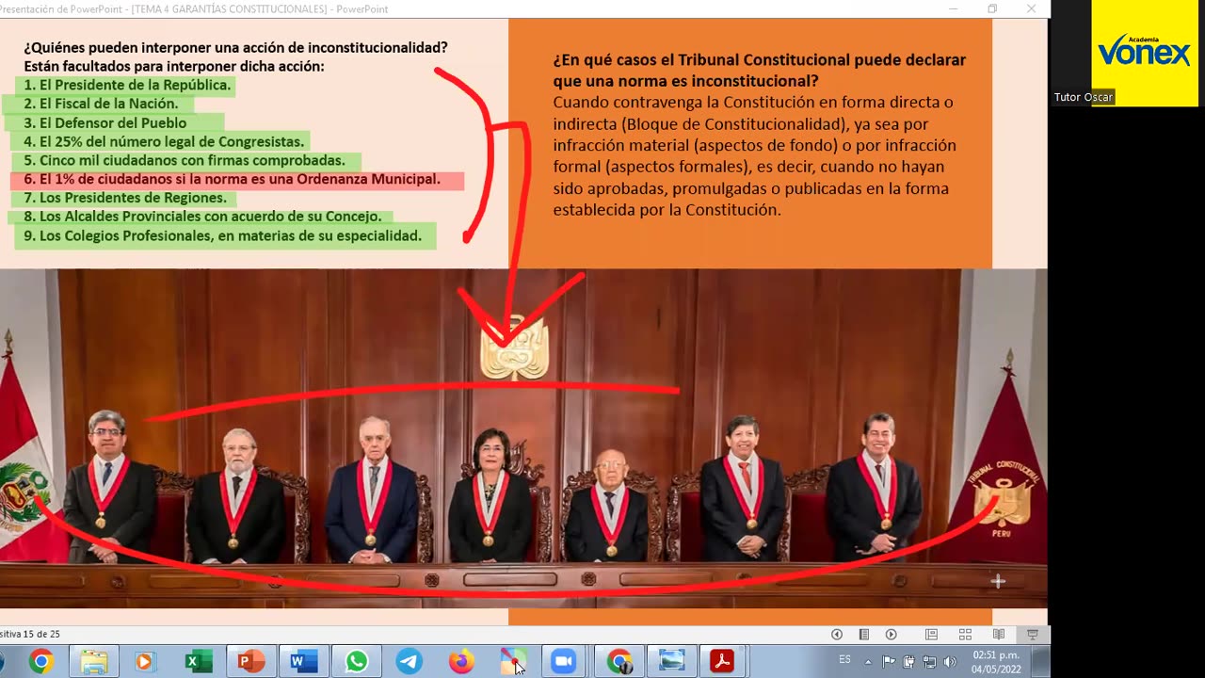Switch to Slide Sorter view icon
The width and height of the screenshot is (1205, 678).
(965, 635)
